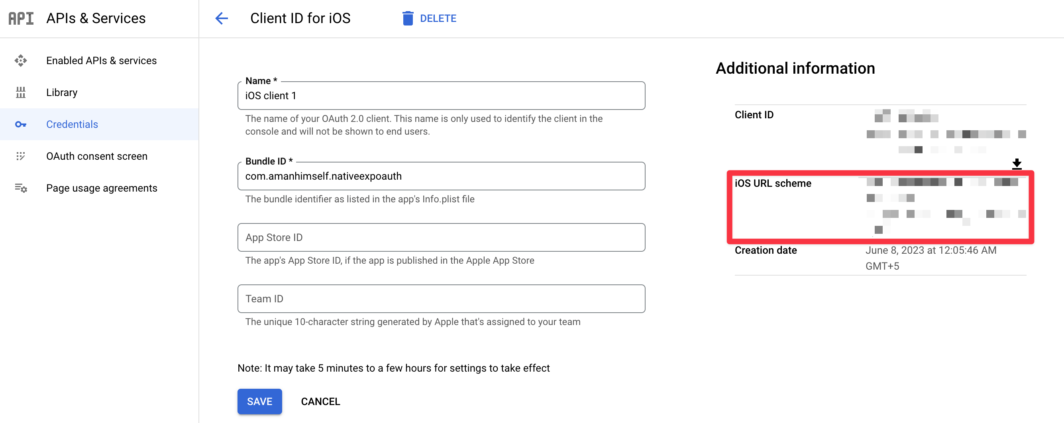Viewport: 1064px width, 423px height.
Task: Focus the Team ID input field
Action: click(x=441, y=298)
